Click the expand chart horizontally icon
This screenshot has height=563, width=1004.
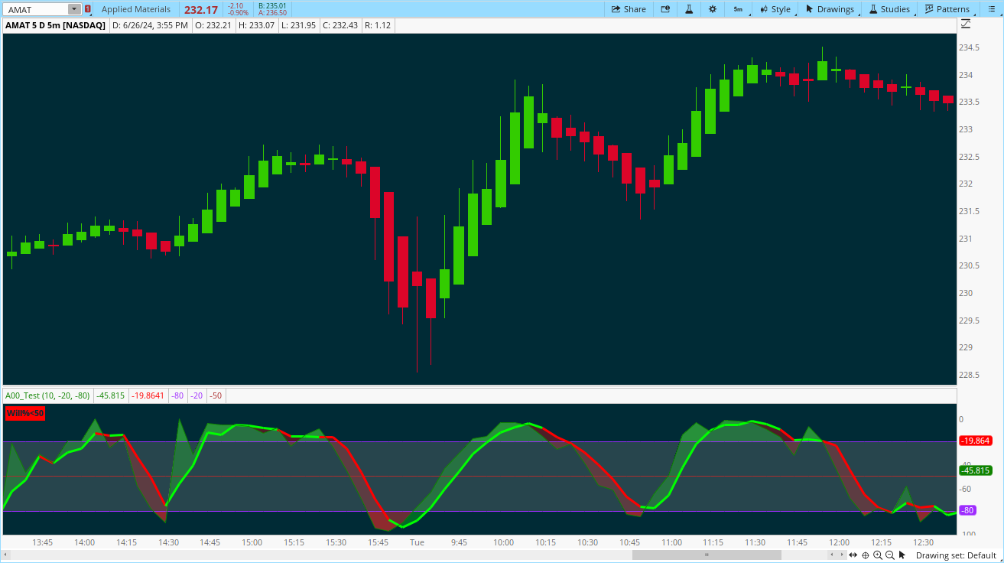click(853, 555)
